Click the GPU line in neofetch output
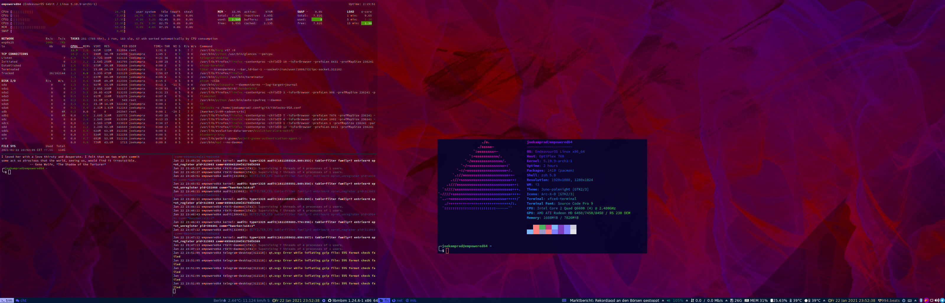 click(579, 213)
